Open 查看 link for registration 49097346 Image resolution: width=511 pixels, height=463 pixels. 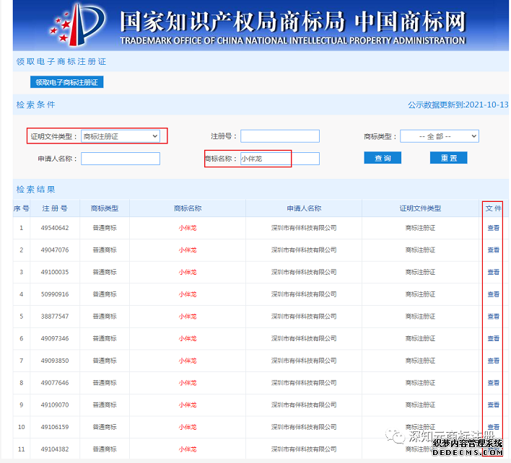[x=493, y=339]
